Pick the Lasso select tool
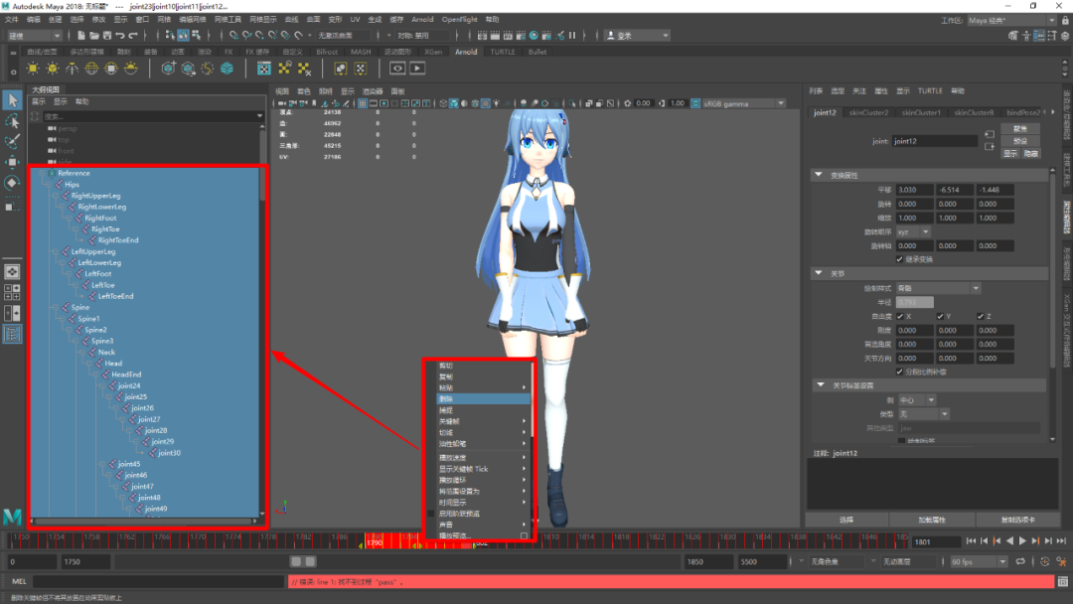The width and height of the screenshot is (1073, 604). pos(12,122)
